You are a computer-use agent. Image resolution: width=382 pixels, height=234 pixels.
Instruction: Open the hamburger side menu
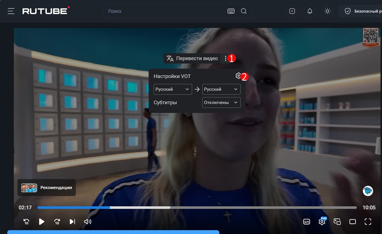11,11
